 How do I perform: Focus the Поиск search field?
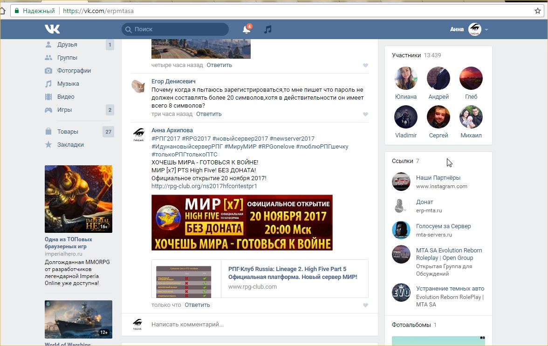coord(175,29)
